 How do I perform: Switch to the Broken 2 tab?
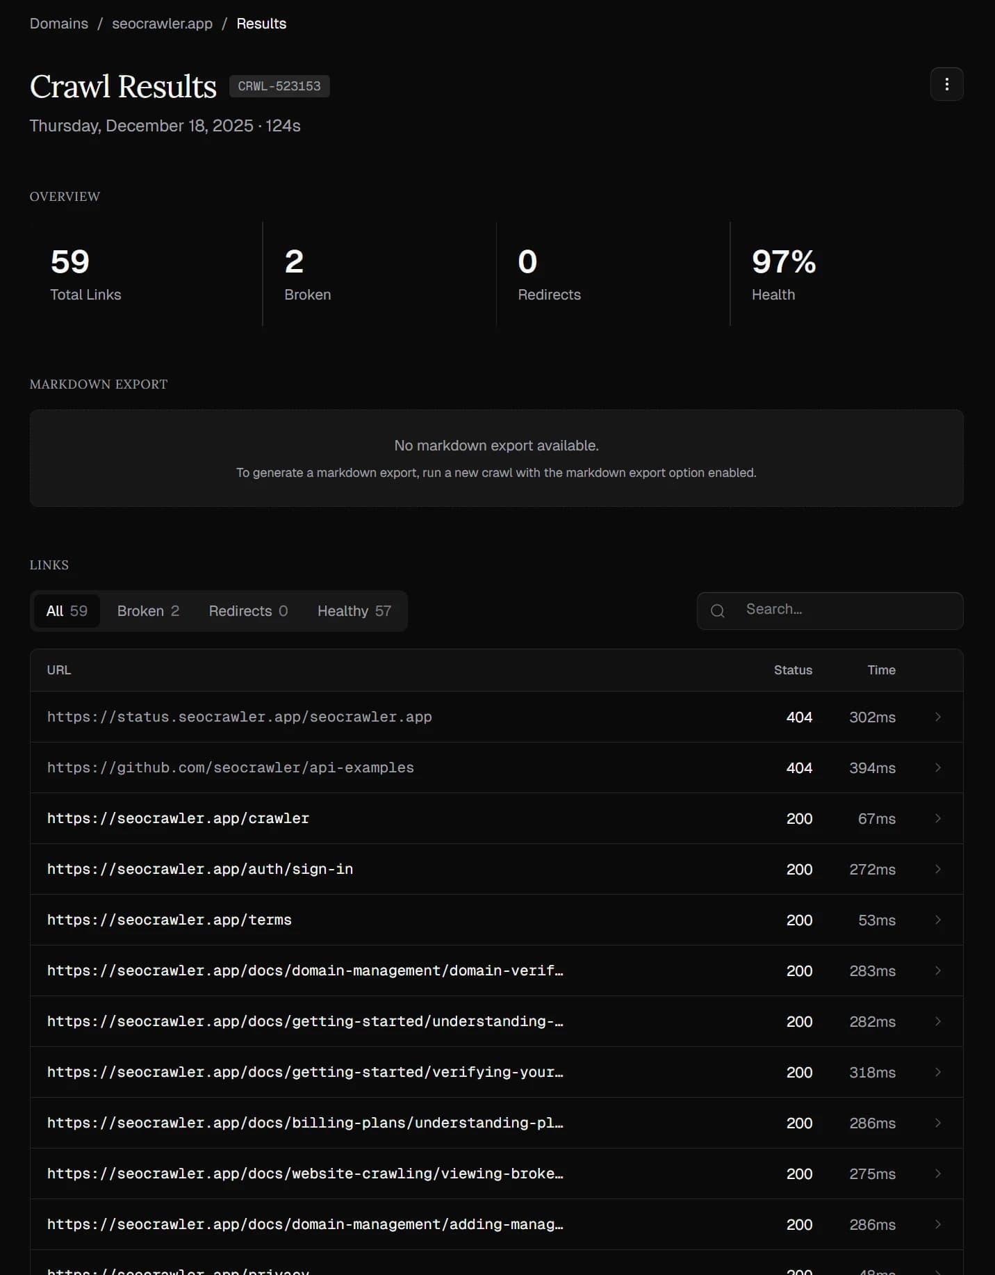click(148, 611)
